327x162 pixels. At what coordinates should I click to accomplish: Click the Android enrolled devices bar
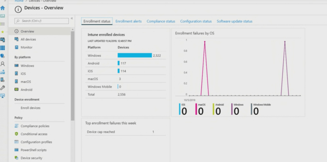pos(119,63)
